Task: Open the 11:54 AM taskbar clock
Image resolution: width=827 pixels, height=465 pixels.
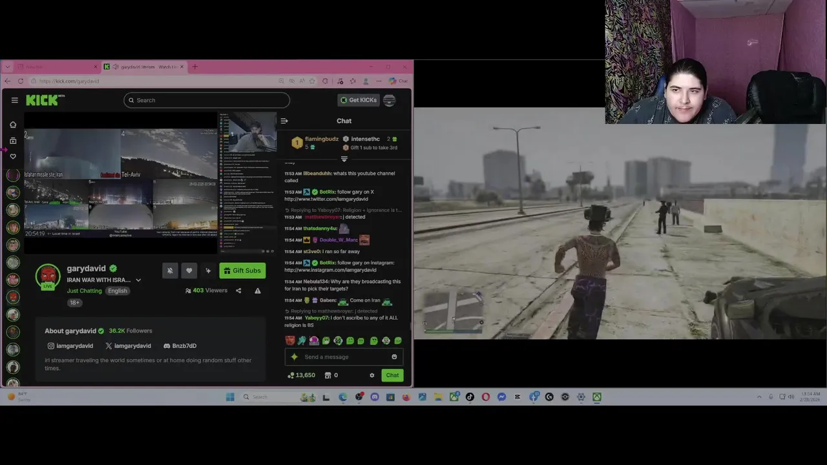Action: pyautogui.click(x=811, y=397)
